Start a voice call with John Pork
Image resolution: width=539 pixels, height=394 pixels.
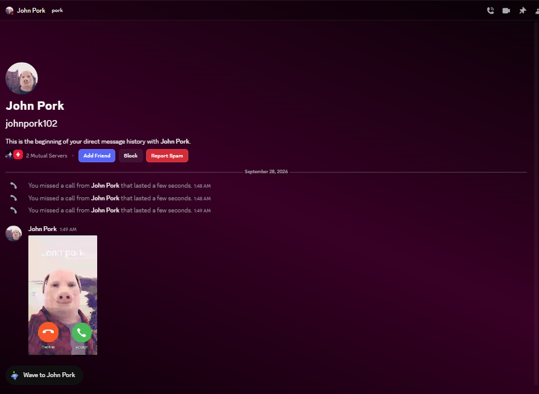click(491, 11)
